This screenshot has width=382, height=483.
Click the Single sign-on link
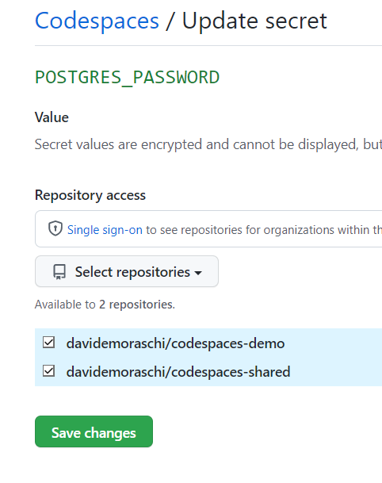pyautogui.click(x=105, y=230)
